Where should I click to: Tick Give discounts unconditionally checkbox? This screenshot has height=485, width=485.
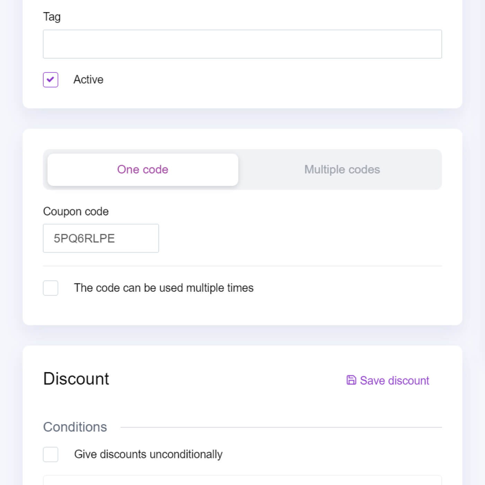point(51,454)
